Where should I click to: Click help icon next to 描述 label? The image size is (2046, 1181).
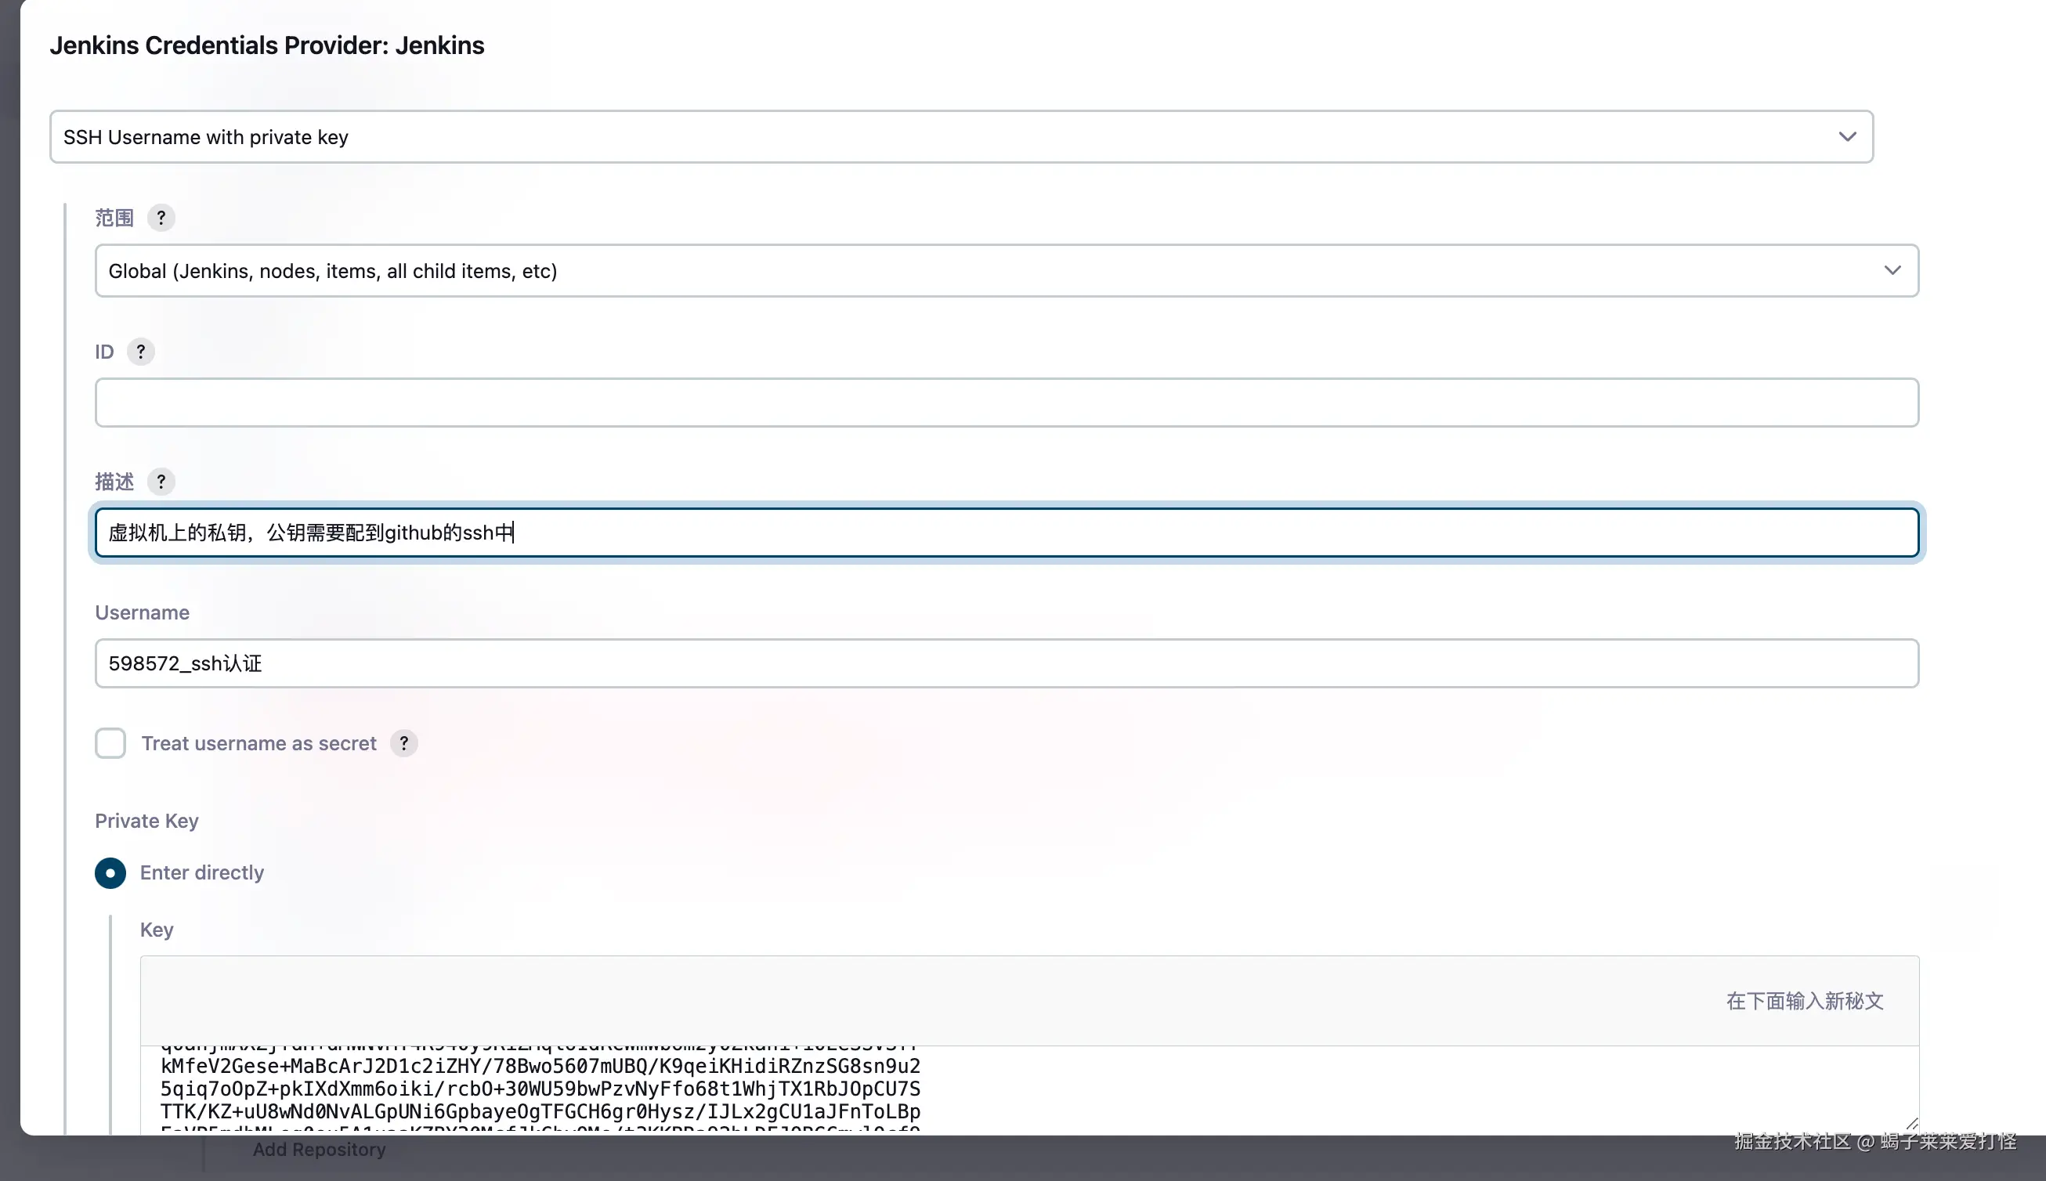click(161, 482)
